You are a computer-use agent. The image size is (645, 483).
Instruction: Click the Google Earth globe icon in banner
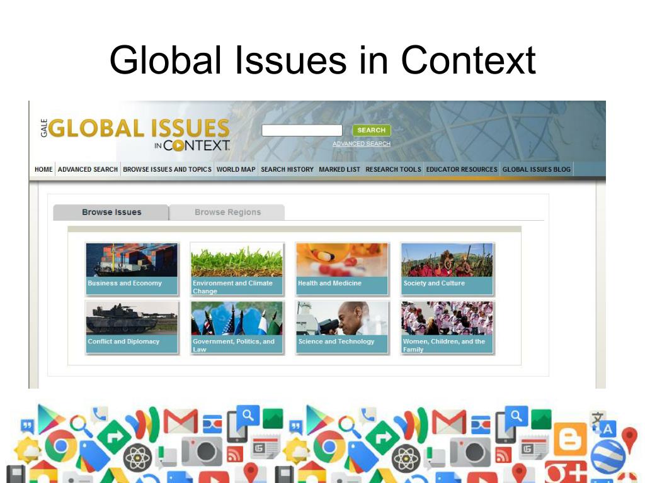coord(608,457)
